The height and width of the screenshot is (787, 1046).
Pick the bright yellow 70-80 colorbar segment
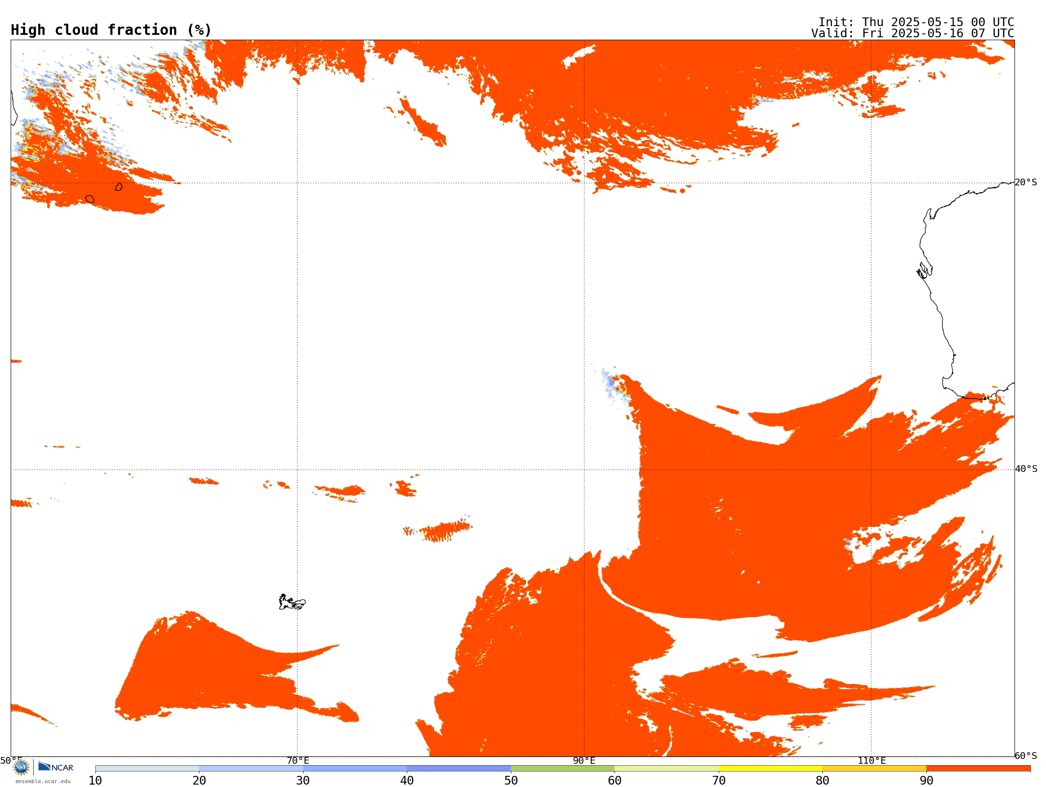pos(770,769)
